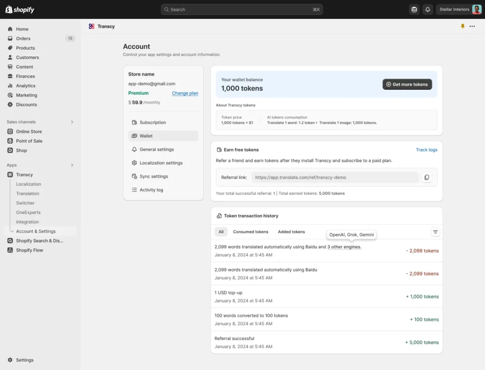
Task: Open notifications bell
Action: click(428, 9)
